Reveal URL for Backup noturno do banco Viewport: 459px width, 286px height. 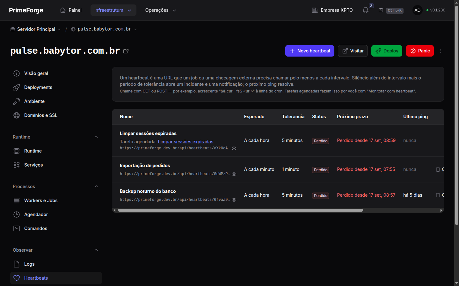234,200
